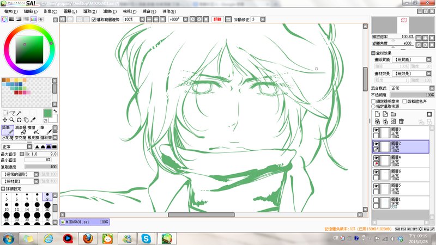
Task: Click the 翻轉 flip canvas button
Action: pyautogui.click(x=217, y=19)
